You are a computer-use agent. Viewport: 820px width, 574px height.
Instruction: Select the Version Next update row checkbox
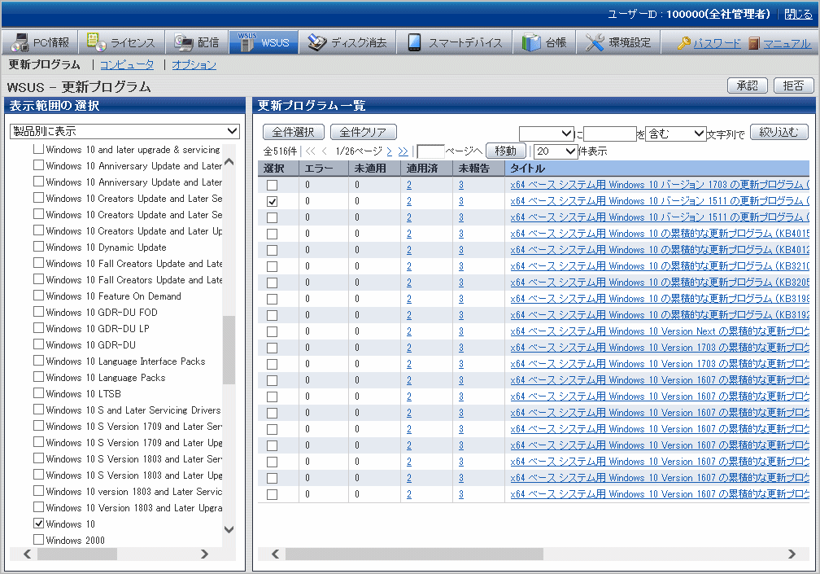tap(272, 331)
